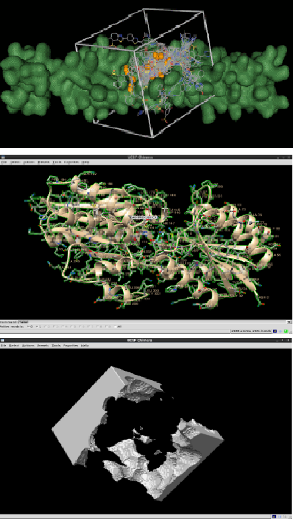The image size is (293, 521).
Task: Open the Presets menu in the ribbon window
Action: click(x=43, y=162)
